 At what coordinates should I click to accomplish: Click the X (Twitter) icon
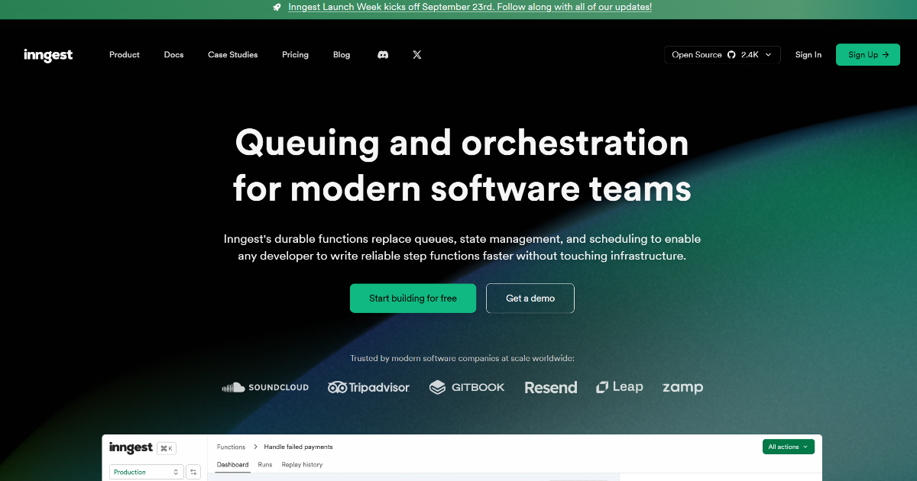(x=416, y=54)
